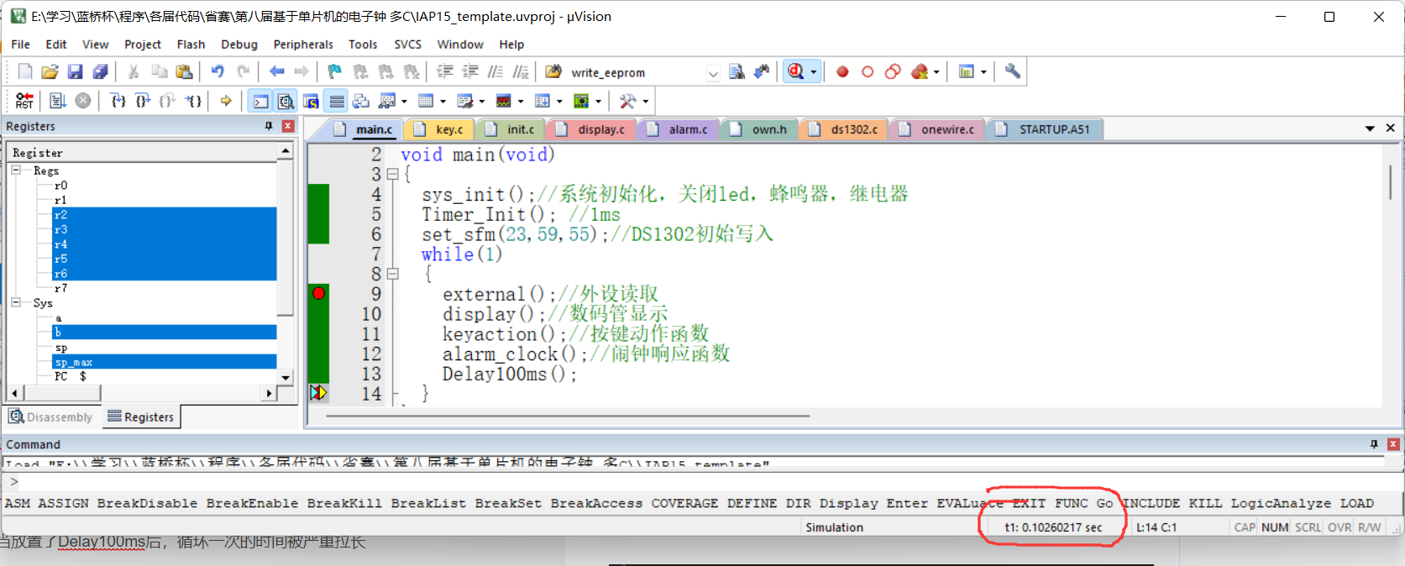
Task: Click Run to Cursor Line icon
Action: (193, 102)
